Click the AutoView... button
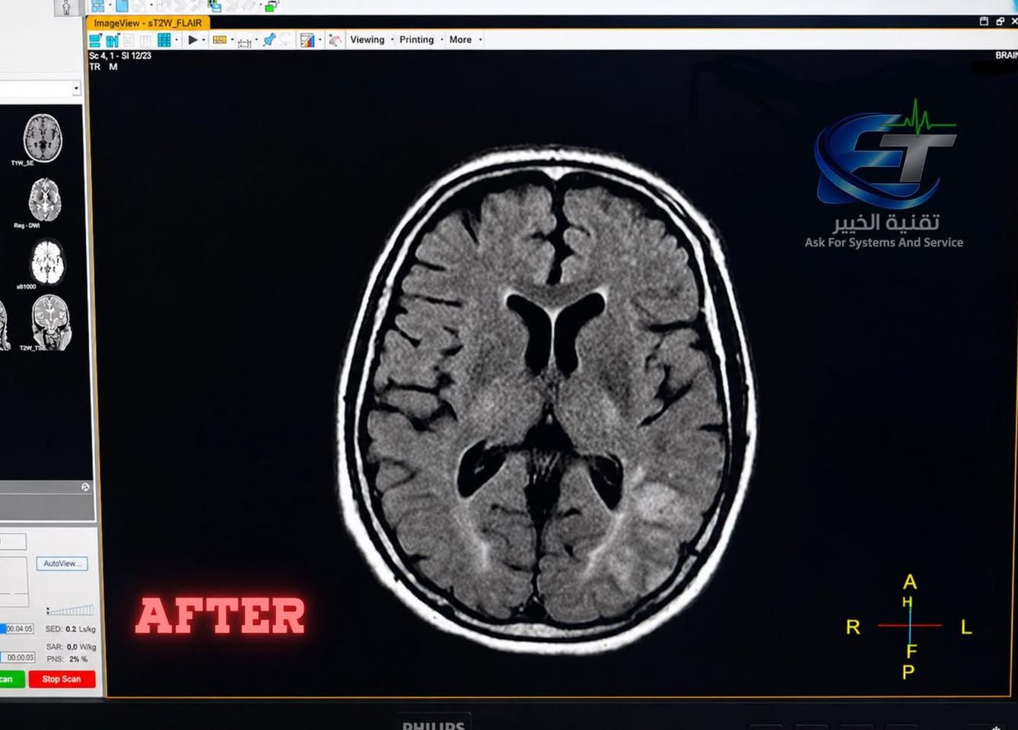The height and width of the screenshot is (730, 1018). (x=62, y=563)
